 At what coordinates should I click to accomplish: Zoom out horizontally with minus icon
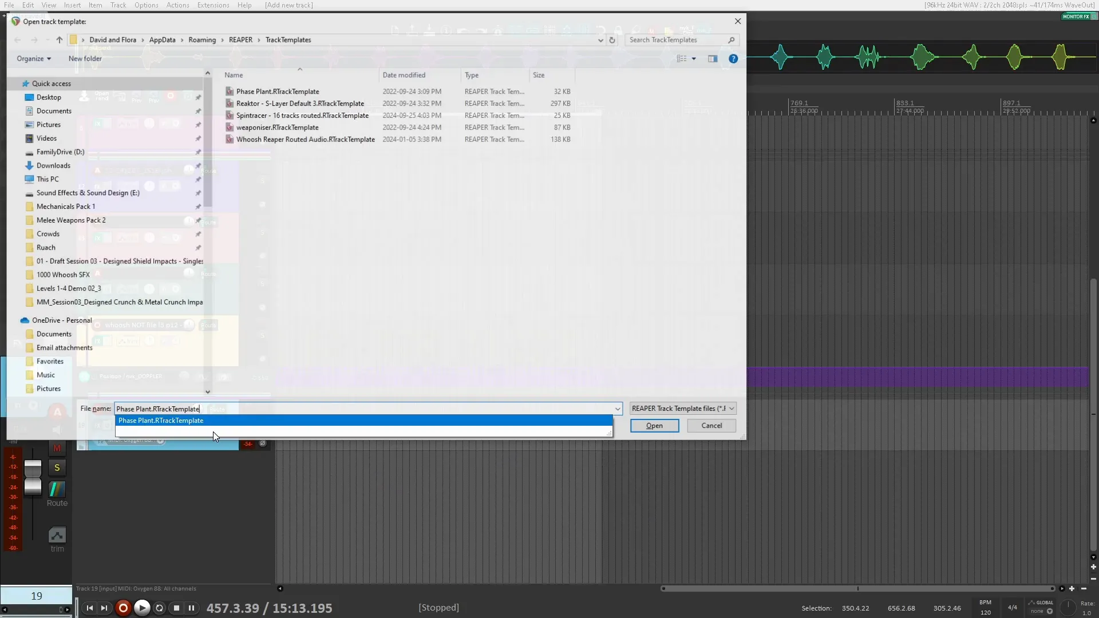[x=1084, y=589]
